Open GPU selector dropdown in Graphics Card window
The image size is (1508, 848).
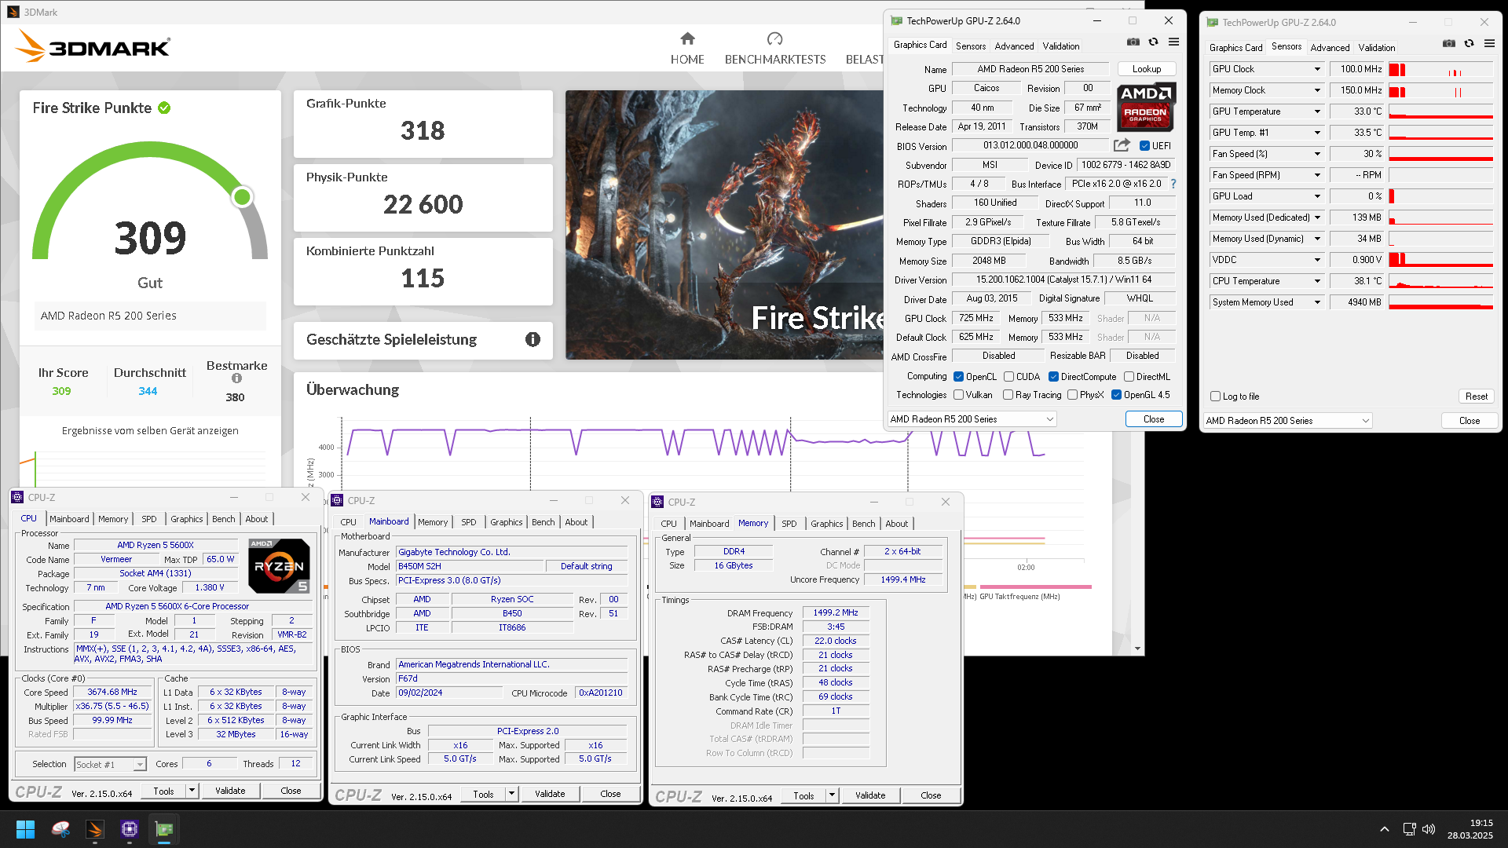point(972,419)
